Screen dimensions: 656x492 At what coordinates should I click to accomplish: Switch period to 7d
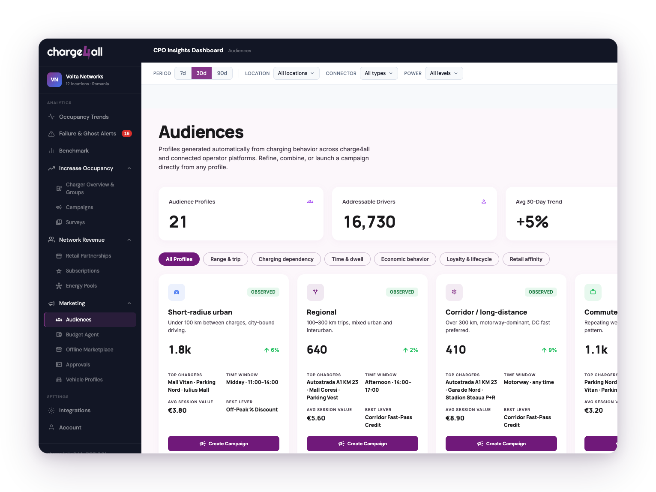(183, 73)
